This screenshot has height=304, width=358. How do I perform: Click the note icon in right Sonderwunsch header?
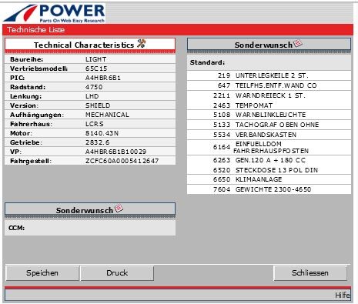coord(298,43)
